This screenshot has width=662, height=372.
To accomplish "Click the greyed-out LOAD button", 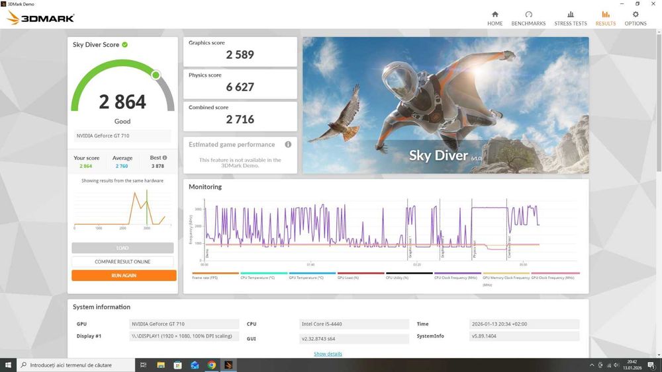I will pos(122,248).
